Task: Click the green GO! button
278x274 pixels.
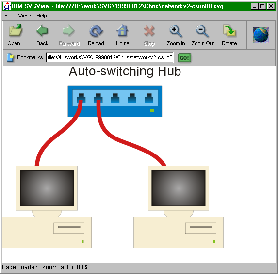Action: [184, 58]
